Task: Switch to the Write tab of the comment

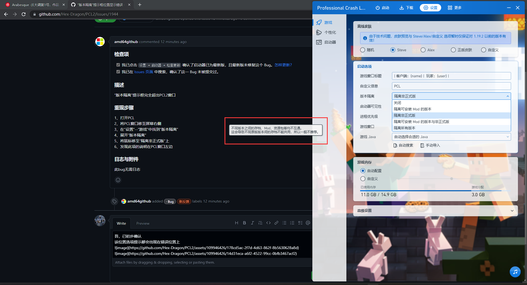Action: point(121,223)
